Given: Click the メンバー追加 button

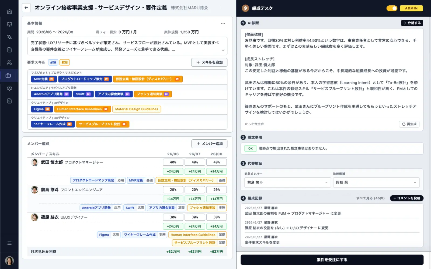Looking at the screenshot, I should click(209, 144).
